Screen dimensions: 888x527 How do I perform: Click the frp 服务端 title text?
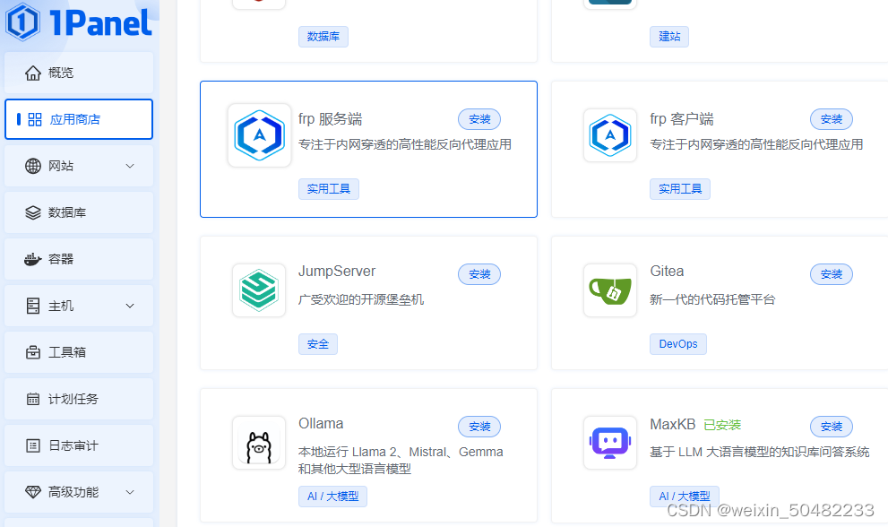click(x=330, y=119)
